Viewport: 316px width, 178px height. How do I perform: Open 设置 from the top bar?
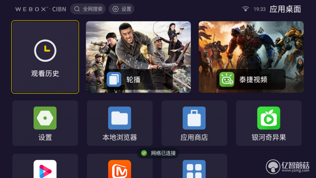122,9
